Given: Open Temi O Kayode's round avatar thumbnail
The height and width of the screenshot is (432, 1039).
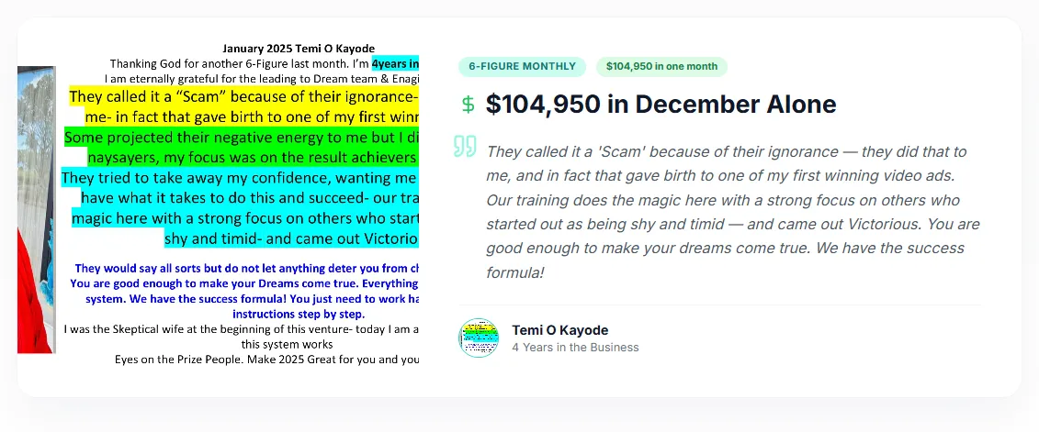Looking at the screenshot, I should (x=479, y=338).
